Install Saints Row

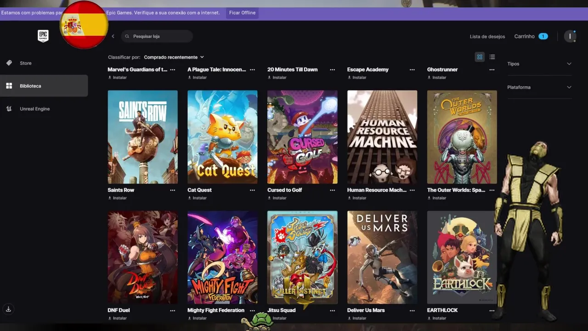click(117, 198)
